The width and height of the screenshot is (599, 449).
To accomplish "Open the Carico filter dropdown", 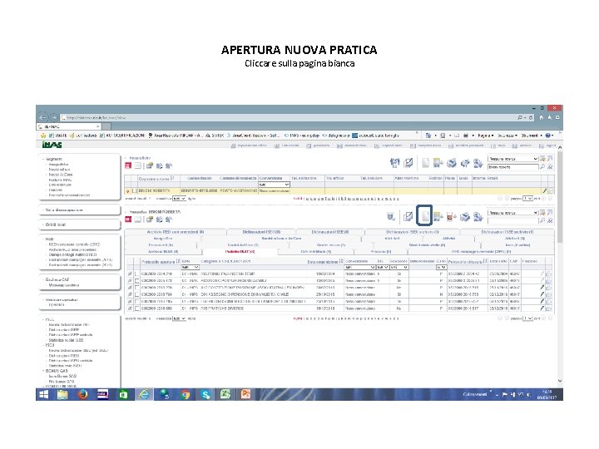I will 441,267.
